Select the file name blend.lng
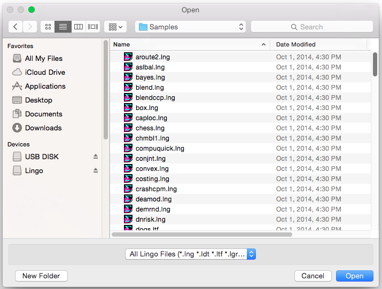The image size is (382, 289). pos(150,88)
